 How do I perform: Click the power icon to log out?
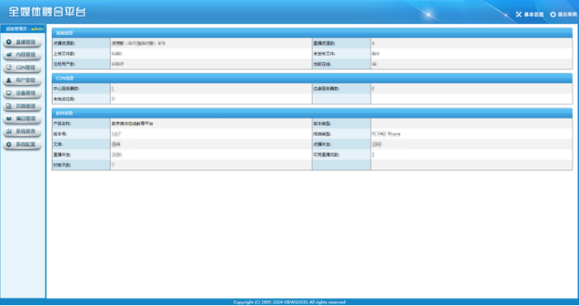click(x=553, y=15)
